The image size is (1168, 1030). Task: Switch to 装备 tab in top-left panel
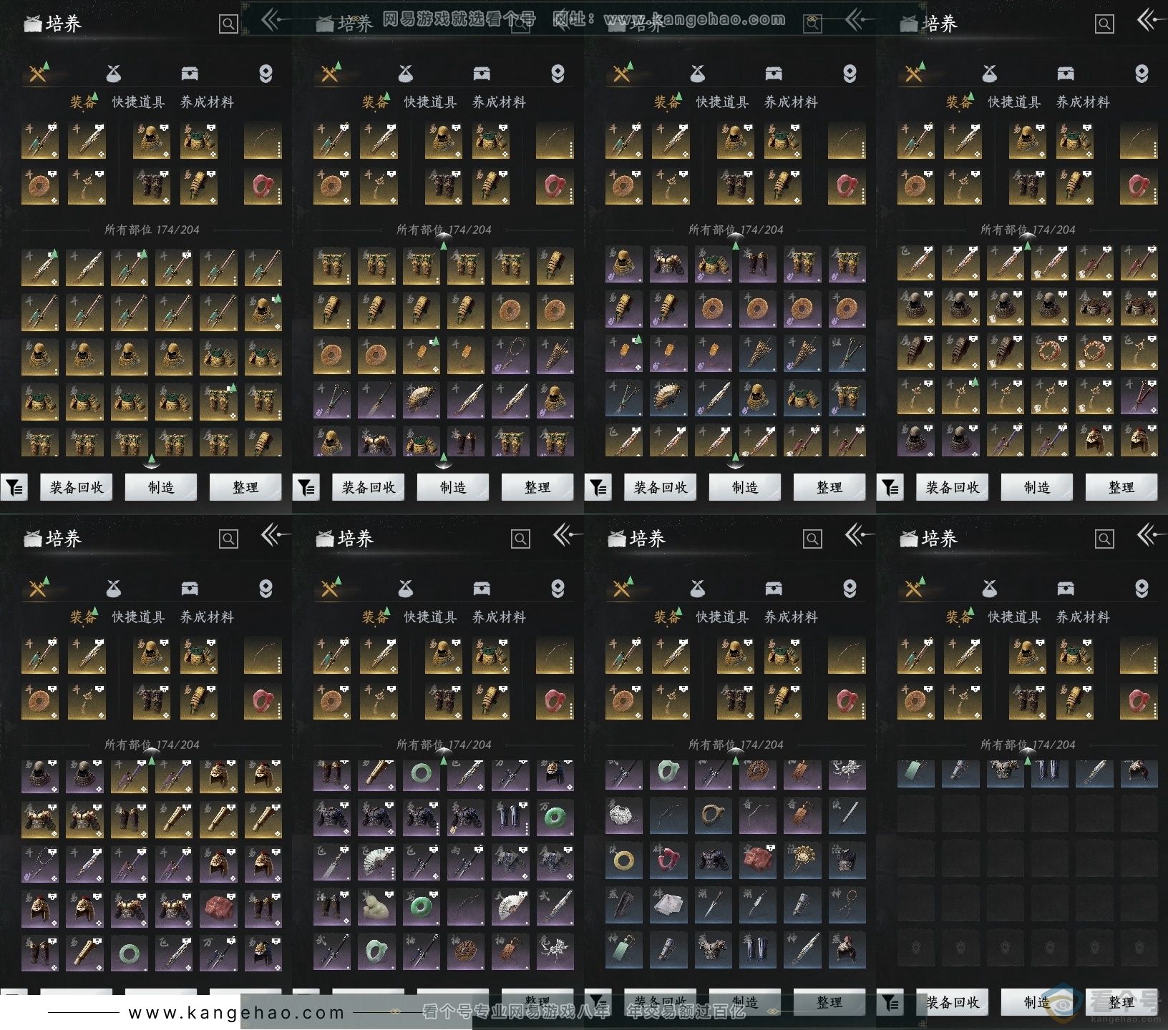82,102
